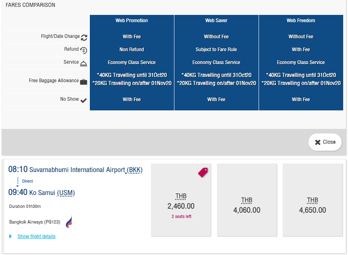348x255 pixels.
Task: Close the fares comparison panel
Action: click(325, 142)
